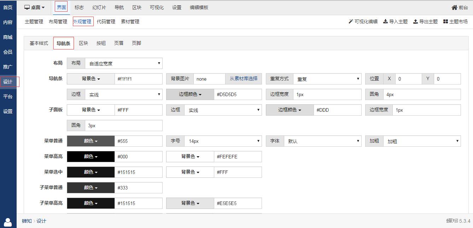
Task: Switch to the 基本样式 tab
Action: pyautogui.click(x=39, y=43)
